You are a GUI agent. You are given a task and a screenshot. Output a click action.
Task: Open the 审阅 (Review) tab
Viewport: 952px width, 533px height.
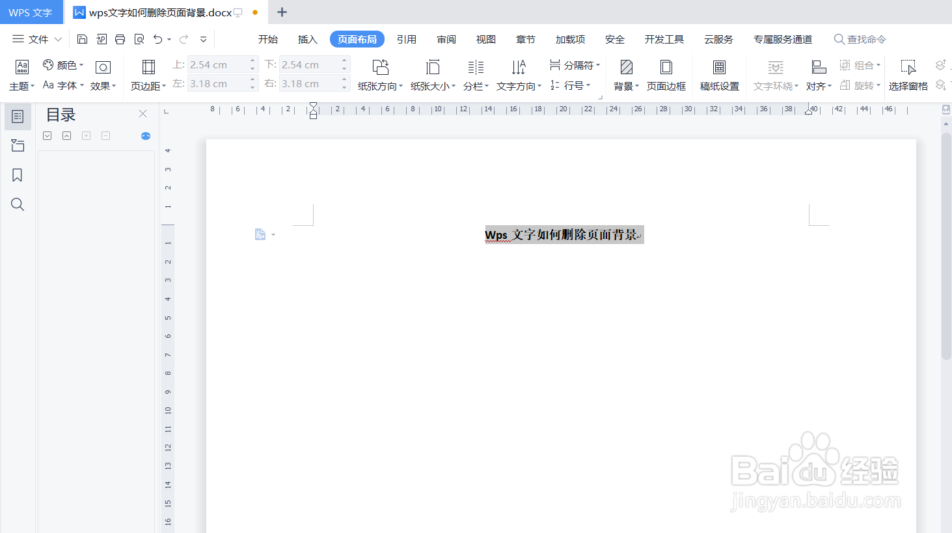[446, 39]
